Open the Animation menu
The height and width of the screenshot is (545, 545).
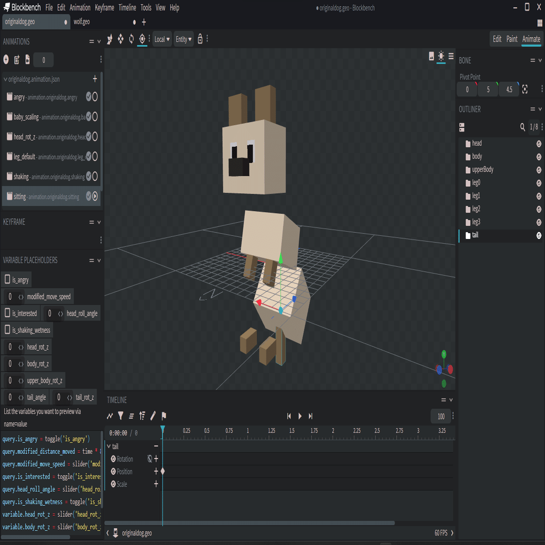click(x=80, y=7)
